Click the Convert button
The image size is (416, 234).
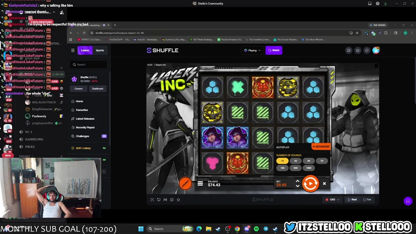[x=78, y=89]
